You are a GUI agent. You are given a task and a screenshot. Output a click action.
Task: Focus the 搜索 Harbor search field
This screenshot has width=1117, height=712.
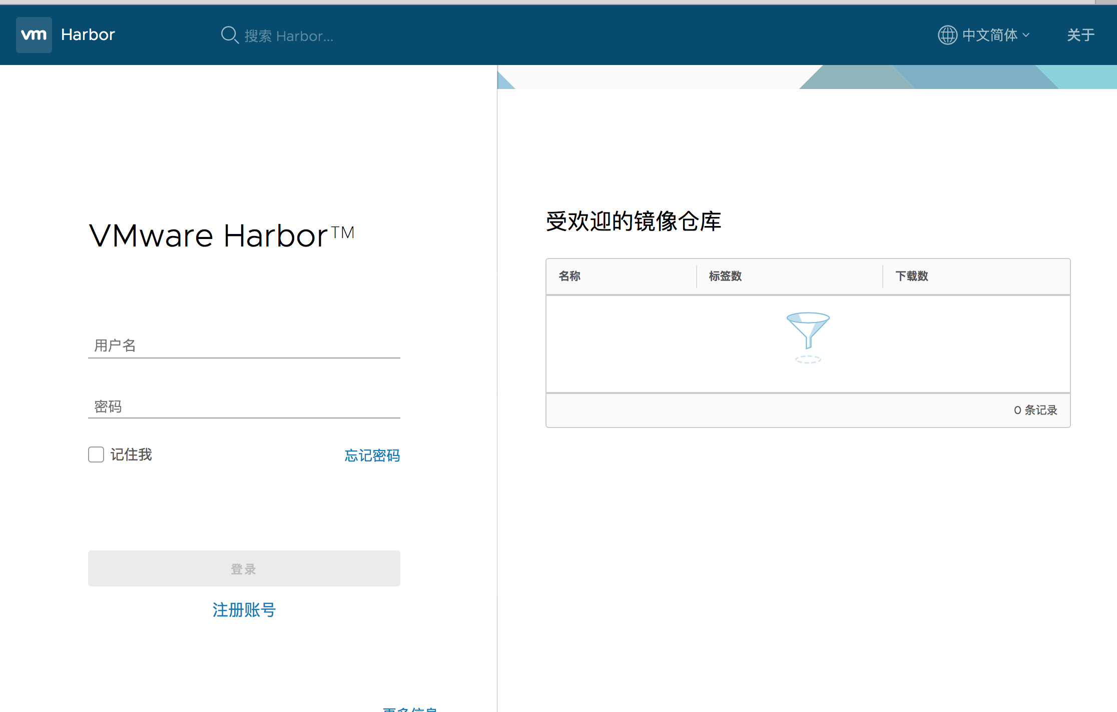(x=289, y=36)
